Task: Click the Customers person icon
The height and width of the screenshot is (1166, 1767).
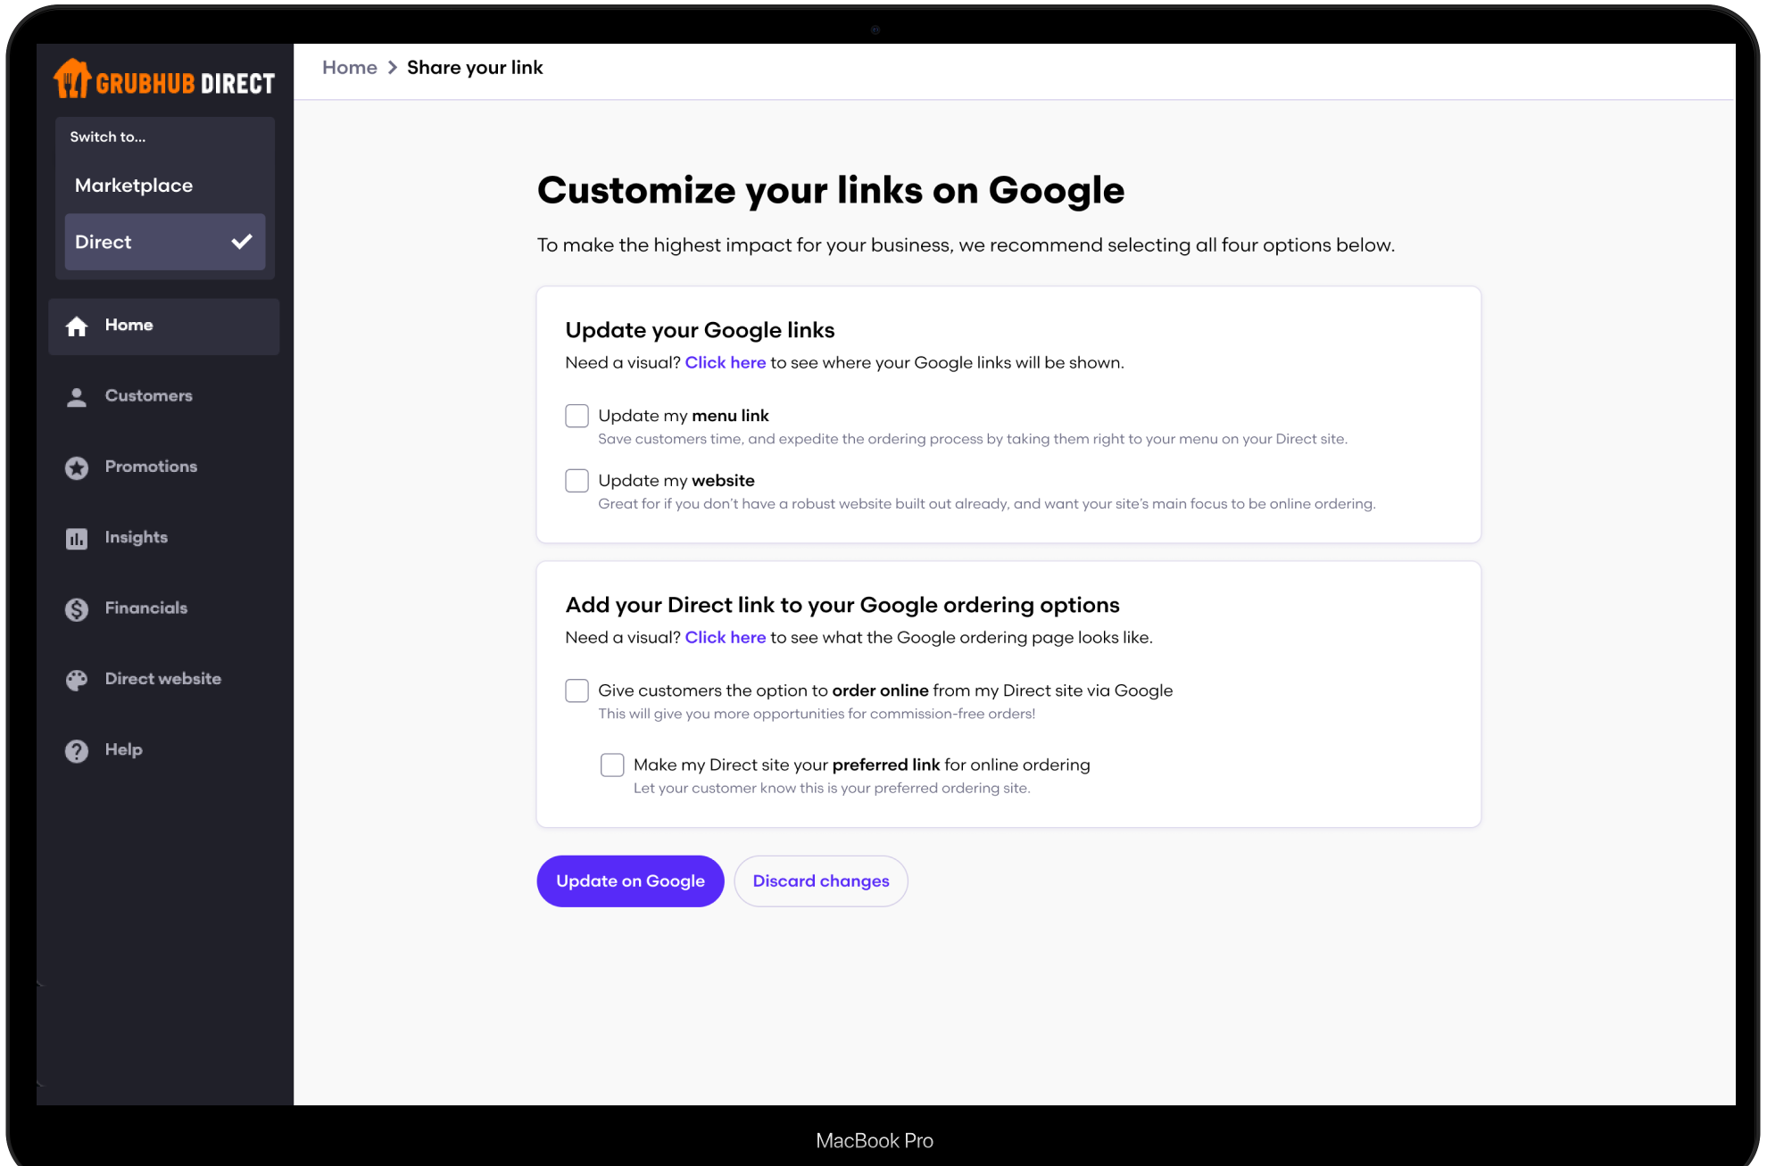Action: pyautogui.click(x=77, y=397)
